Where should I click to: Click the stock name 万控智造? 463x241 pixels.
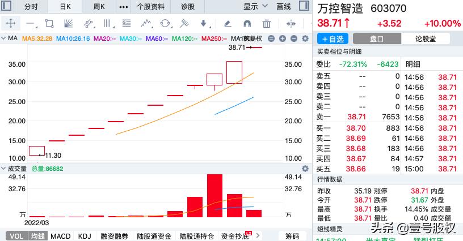(x=340, y=8)
